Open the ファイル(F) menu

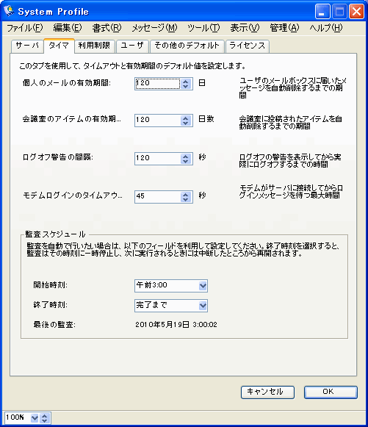25,28
